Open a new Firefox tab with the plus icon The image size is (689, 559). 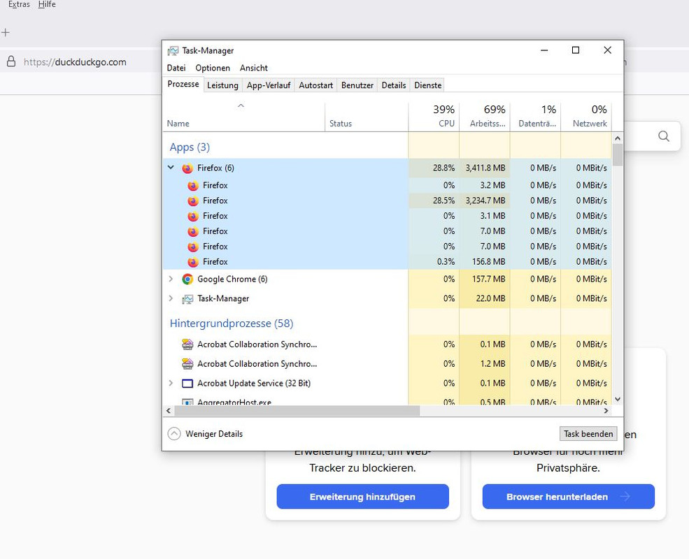(6, 32)
